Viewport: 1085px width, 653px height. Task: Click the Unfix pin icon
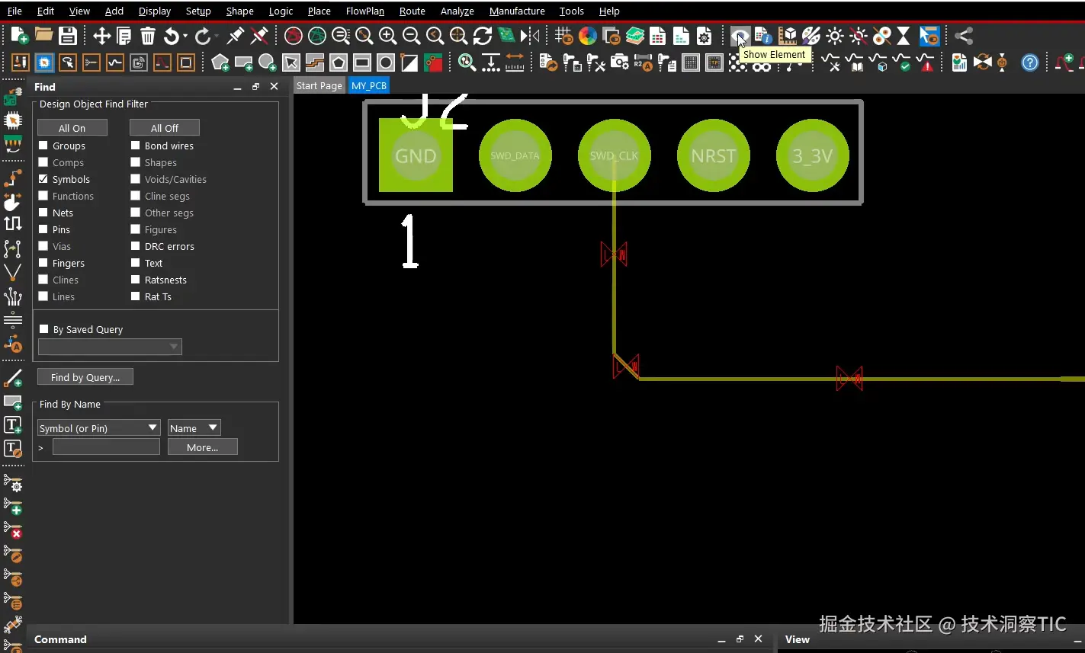(x=259, y=36)
